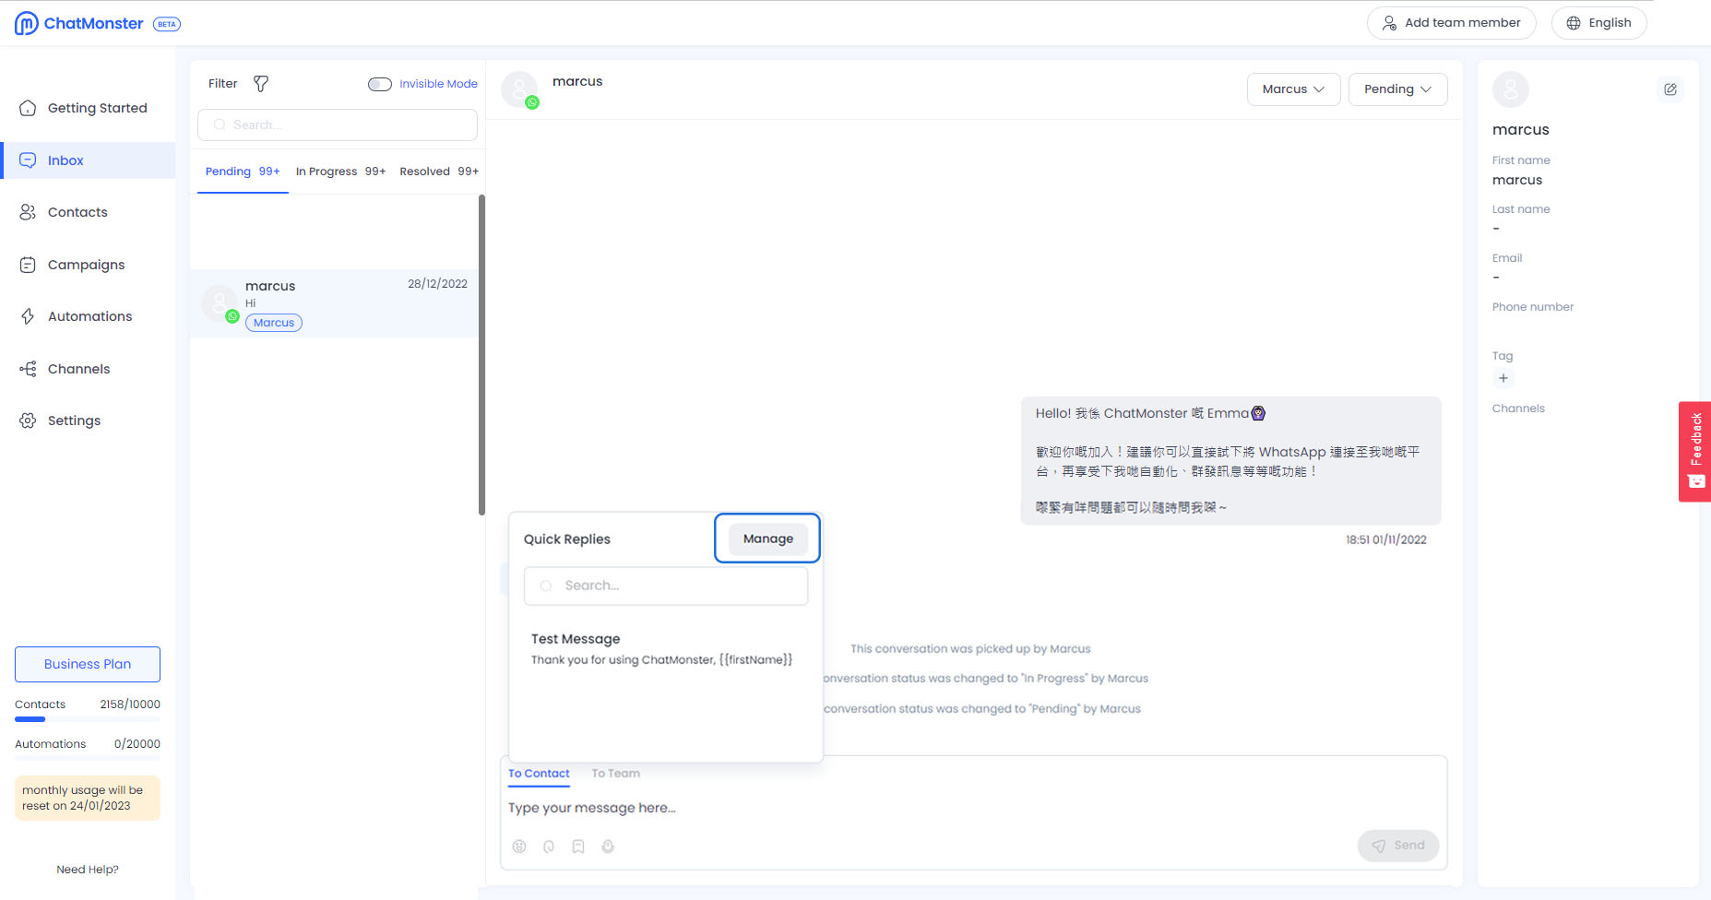Screen dimensions: 1711x900
Task: Open the English language selector
Action: click(1598, 23)
